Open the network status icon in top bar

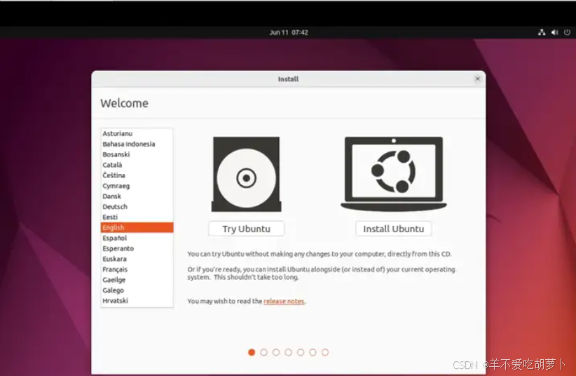coord(542,32)
